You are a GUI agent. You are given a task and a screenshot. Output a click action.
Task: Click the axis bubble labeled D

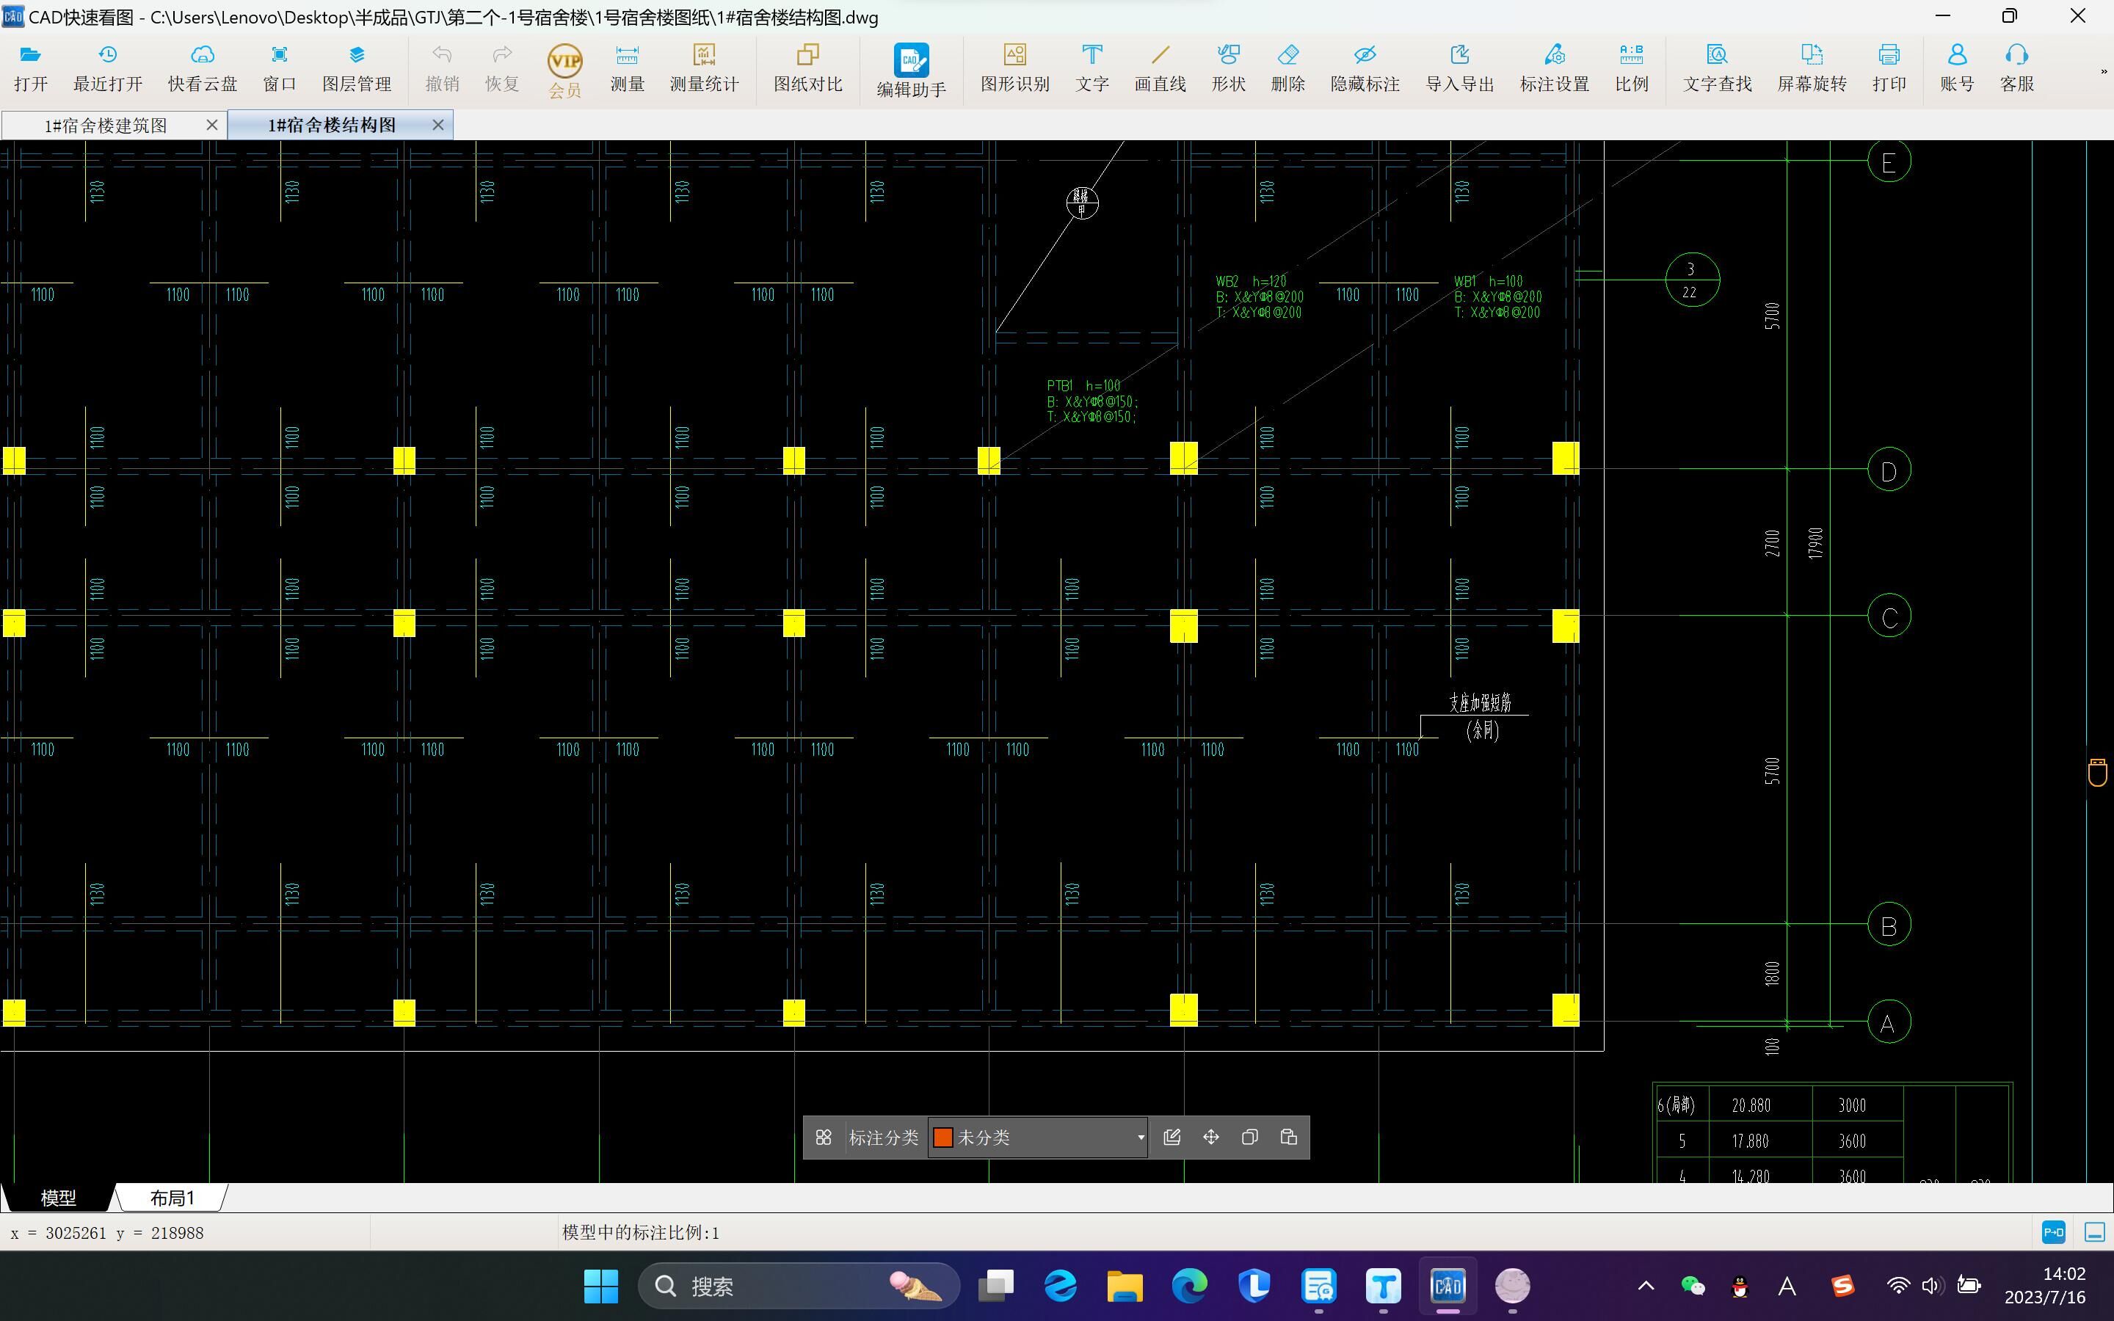1889,470
